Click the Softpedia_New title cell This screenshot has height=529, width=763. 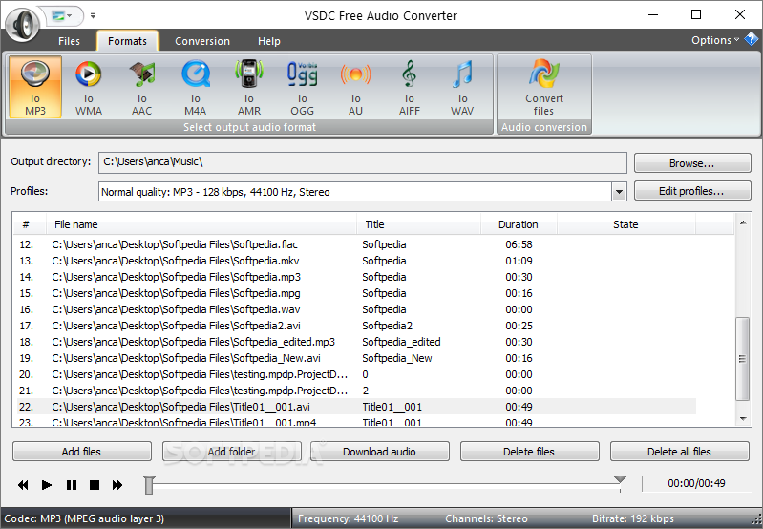point(397,358)
